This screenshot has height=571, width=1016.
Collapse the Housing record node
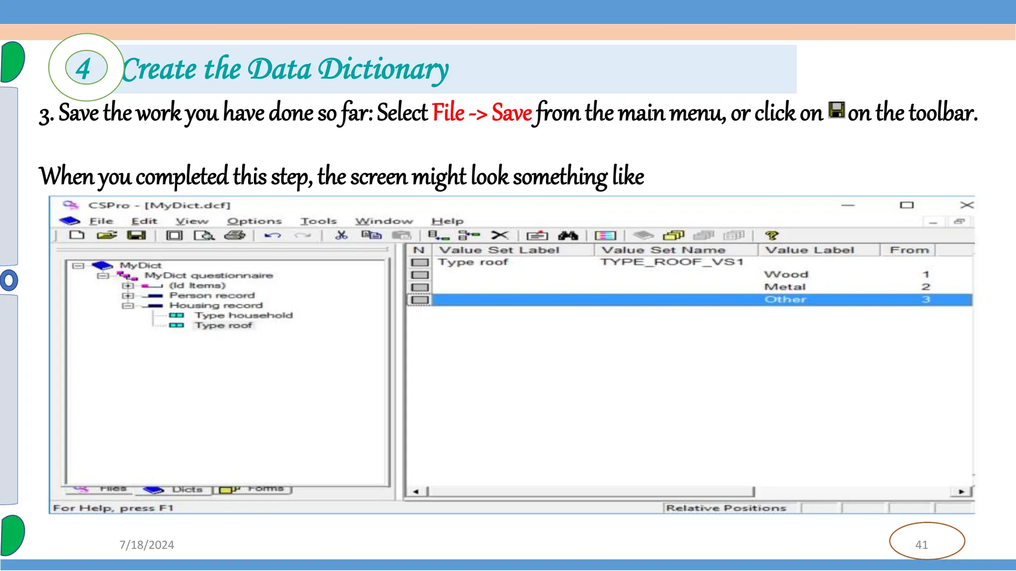(x=128, y=305)
